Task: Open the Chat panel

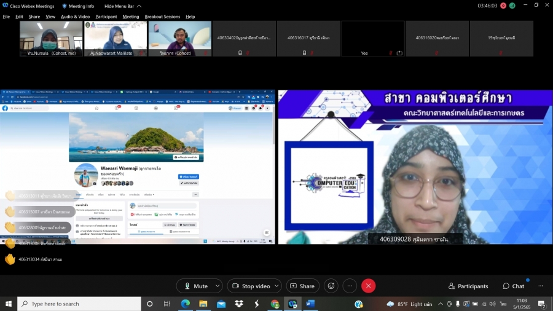Action: [x=513, y=286]
